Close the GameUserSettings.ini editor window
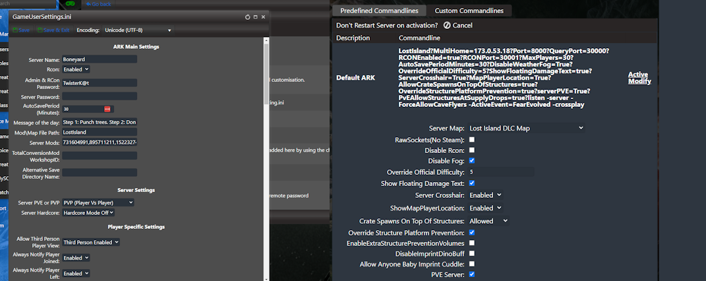 tap(264, 16)
